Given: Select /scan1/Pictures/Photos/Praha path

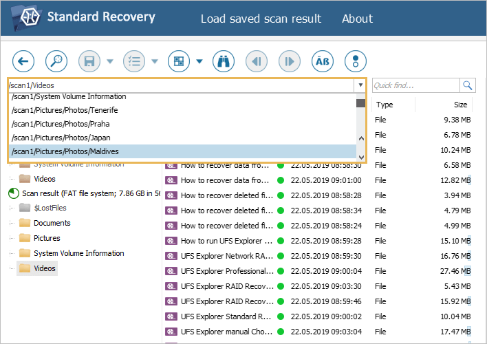Looking at the screenshot, I should click(182, 124).
